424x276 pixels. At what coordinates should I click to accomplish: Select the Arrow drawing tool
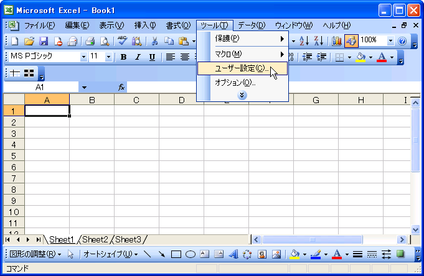point(162,254)
